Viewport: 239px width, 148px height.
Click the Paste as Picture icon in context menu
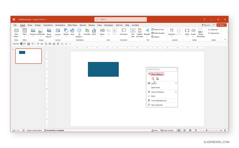[157, 79]
